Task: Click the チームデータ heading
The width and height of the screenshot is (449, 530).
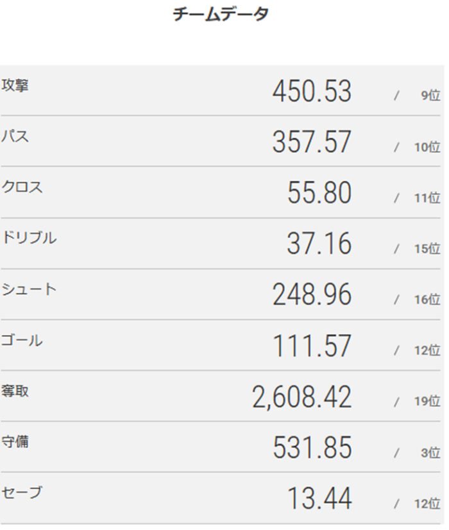Action: [221, 14]
